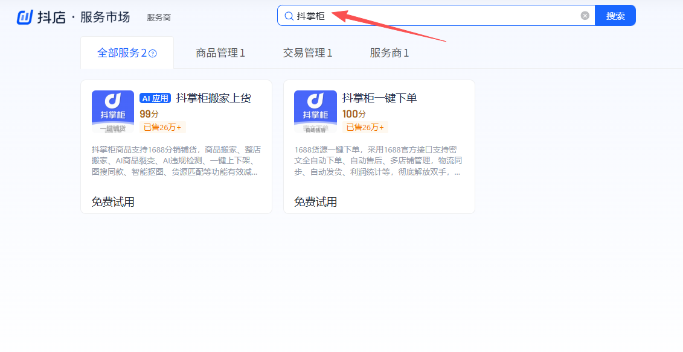Open 抖掌柜一键下单 app thumbnail
The image size is (683, 352).
tap(315, 112)
